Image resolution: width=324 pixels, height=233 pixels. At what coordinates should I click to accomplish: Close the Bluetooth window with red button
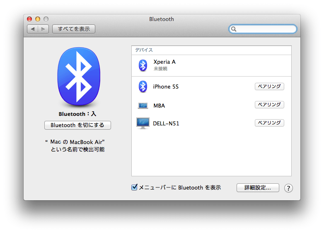(x=29, y=19)
